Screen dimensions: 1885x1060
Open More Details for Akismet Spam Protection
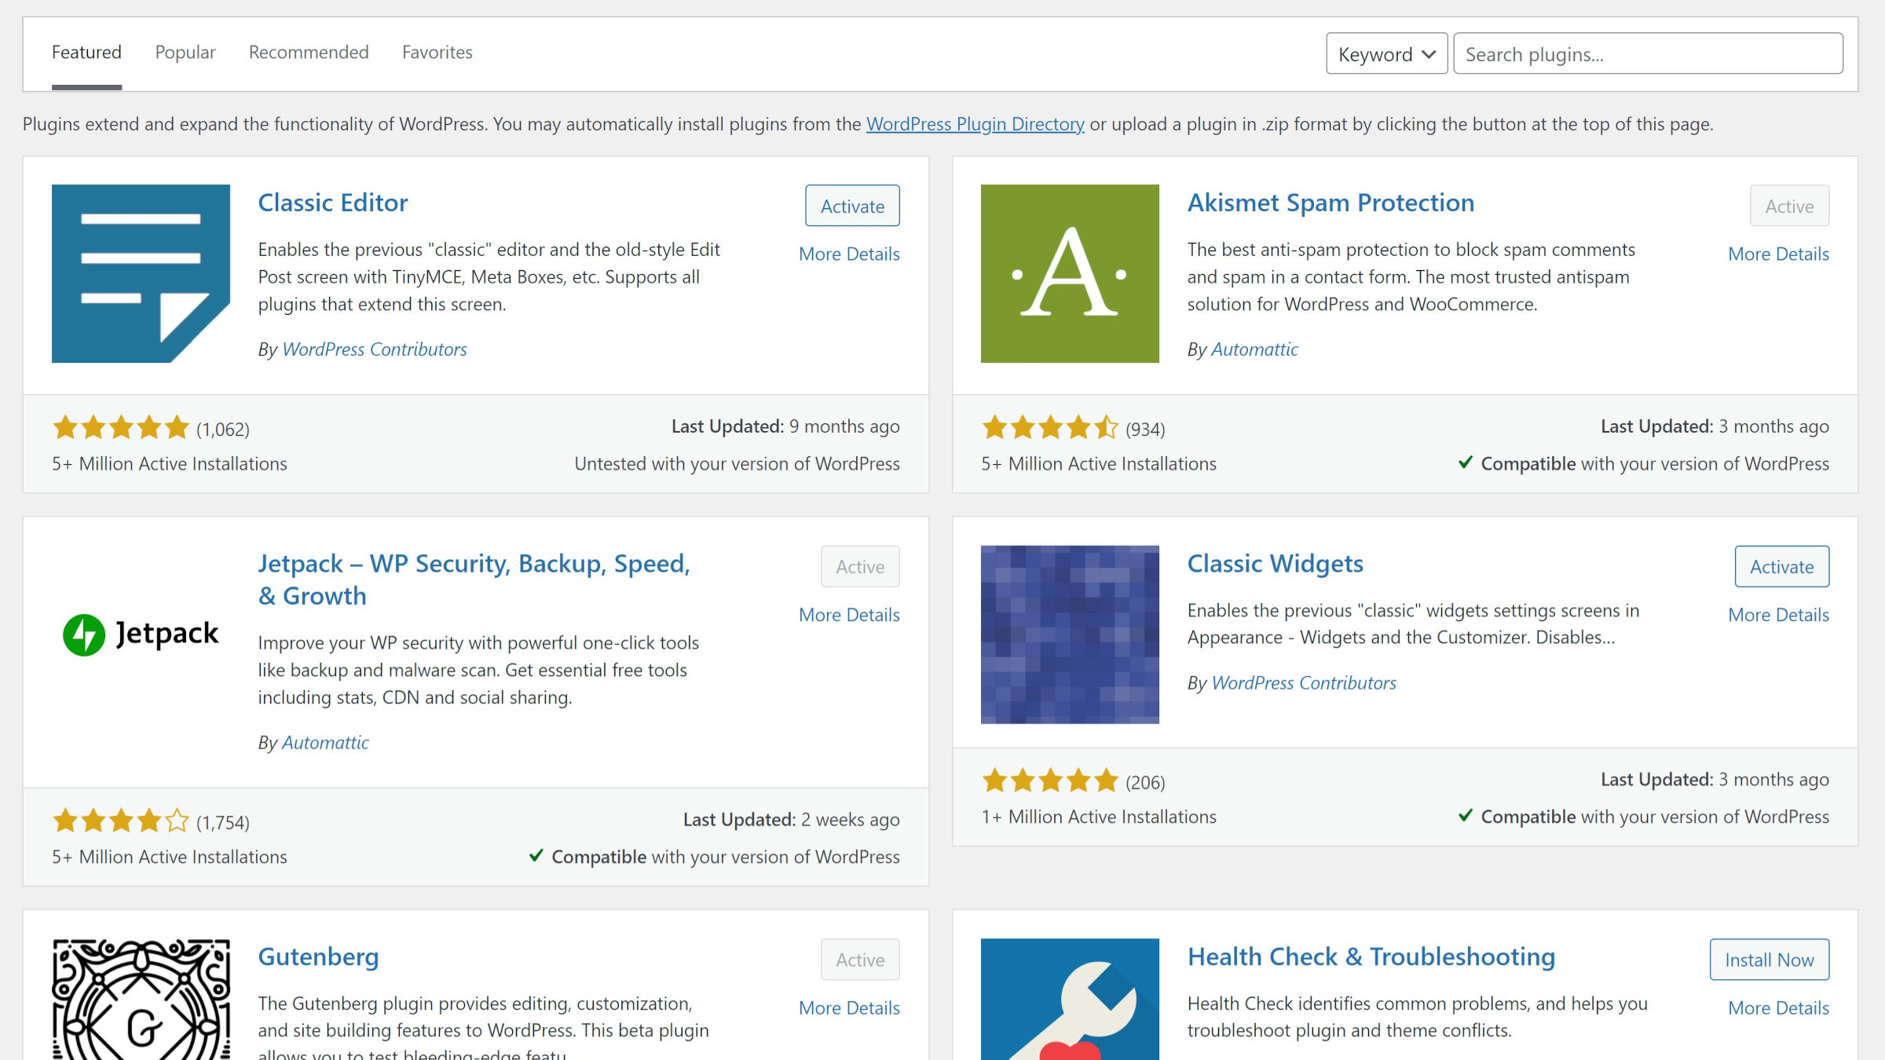pos(1778,254)
